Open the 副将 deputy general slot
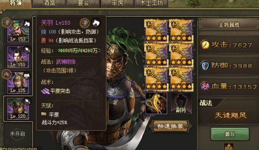The height and width of the screenshot is (150, 259). [x=181, y=103]
